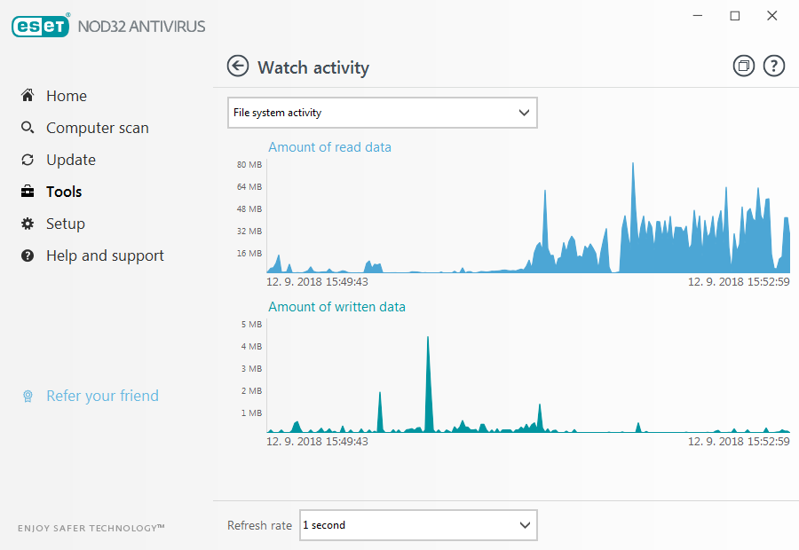The width and height of the screenshot is (799, 550).
Task: Minimize the ESET window
Action: (x=698, y=16)
